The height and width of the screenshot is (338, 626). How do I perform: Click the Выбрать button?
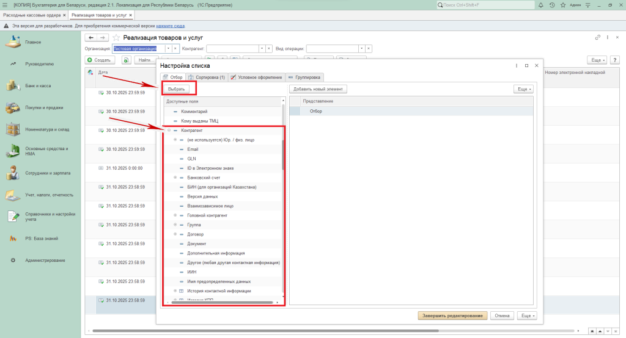click(177, 89)
